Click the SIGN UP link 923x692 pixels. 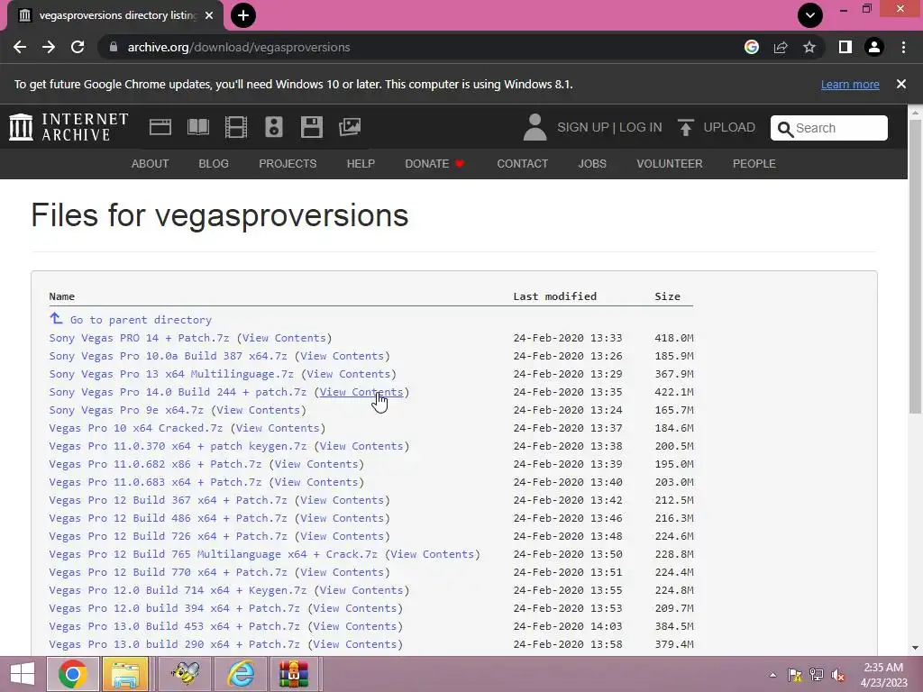583,127
